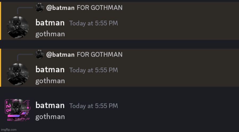Click the 'gothman' text in the bottom message

coord(50,117)
